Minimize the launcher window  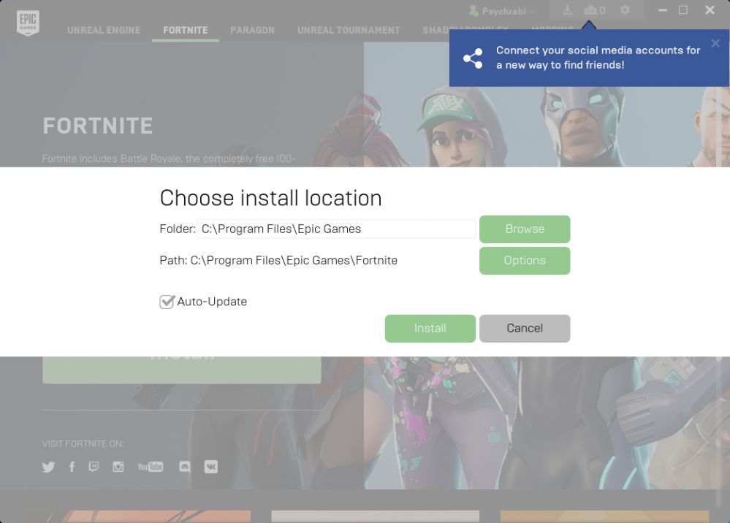tap(663, 9)
